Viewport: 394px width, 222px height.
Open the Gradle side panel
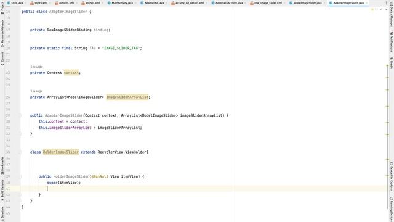coord(392,63)
